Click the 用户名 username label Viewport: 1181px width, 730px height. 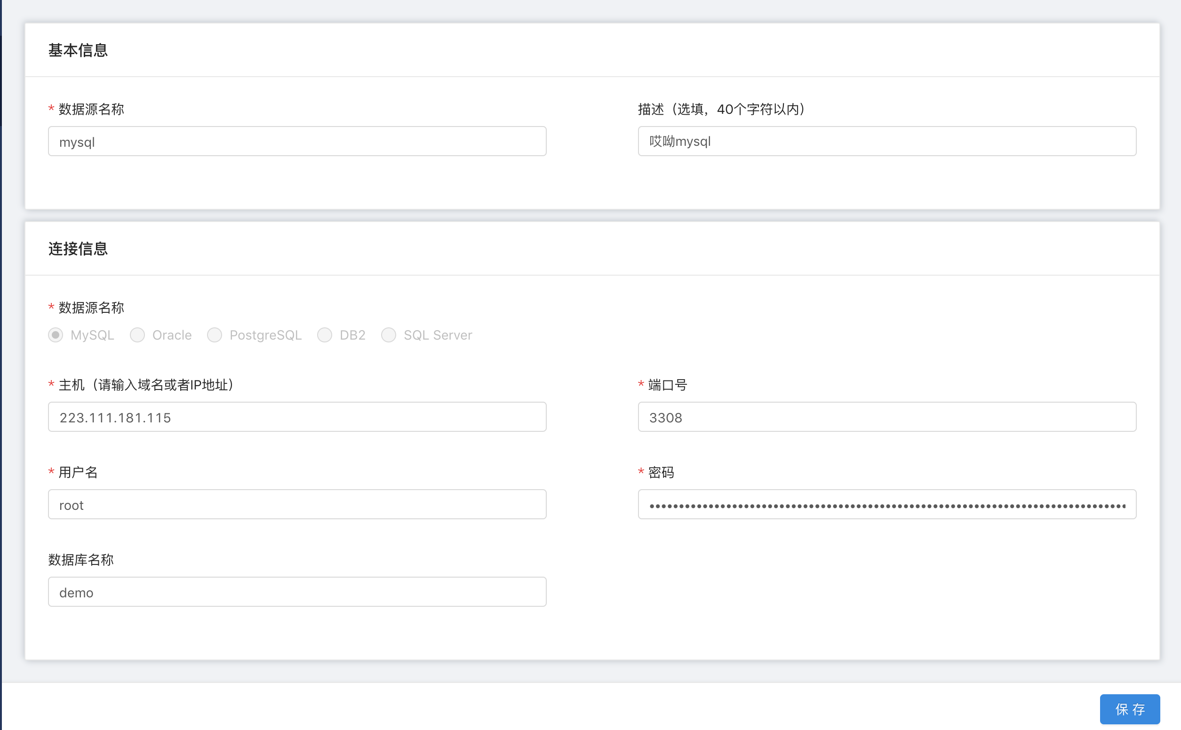pyautogui.click(x=78, y=472)
